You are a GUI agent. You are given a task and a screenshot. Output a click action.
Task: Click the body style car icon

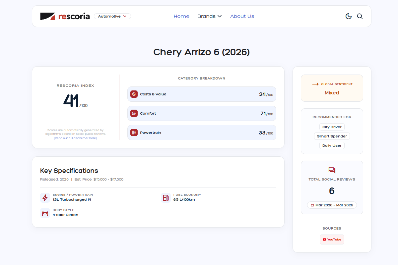coord(45,213)
